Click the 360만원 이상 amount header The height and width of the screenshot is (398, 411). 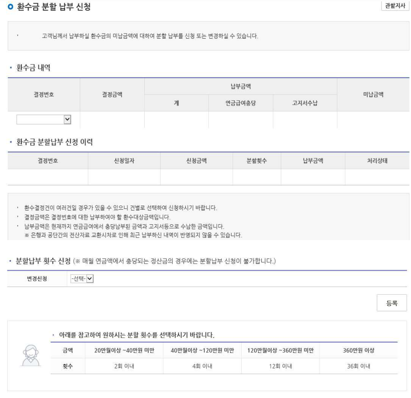358,350
